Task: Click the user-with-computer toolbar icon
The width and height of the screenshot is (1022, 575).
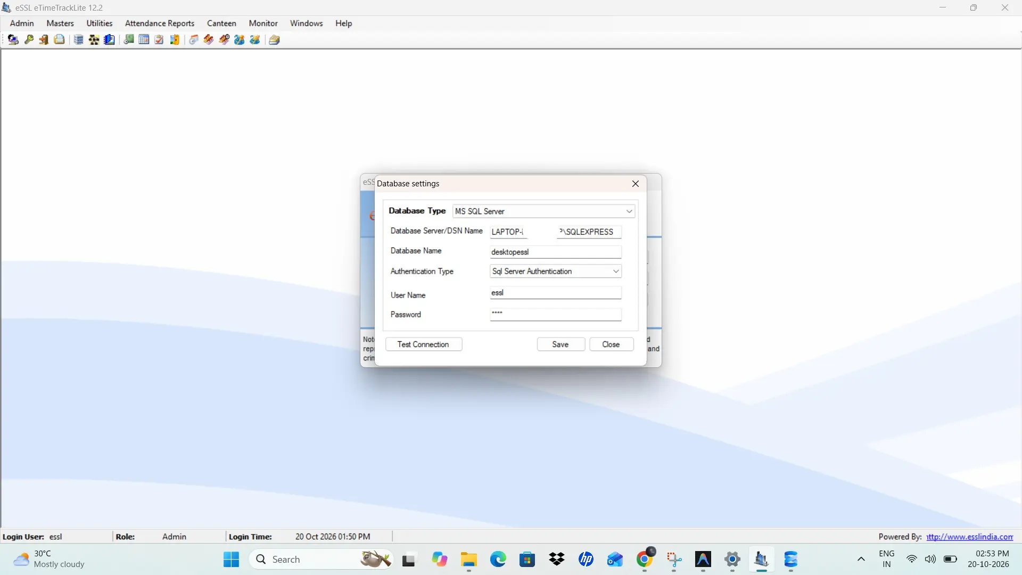Action: 13,39
